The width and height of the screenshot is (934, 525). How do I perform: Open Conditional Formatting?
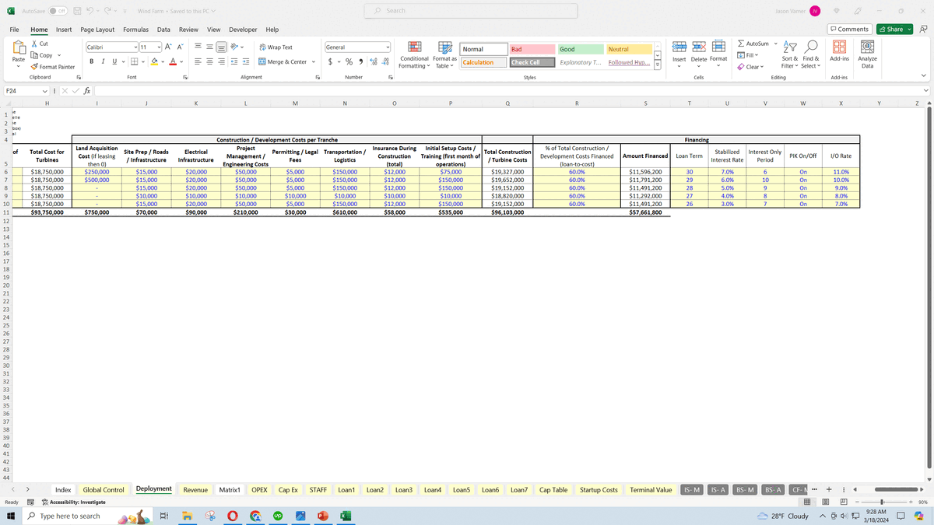tap(415, 57)
